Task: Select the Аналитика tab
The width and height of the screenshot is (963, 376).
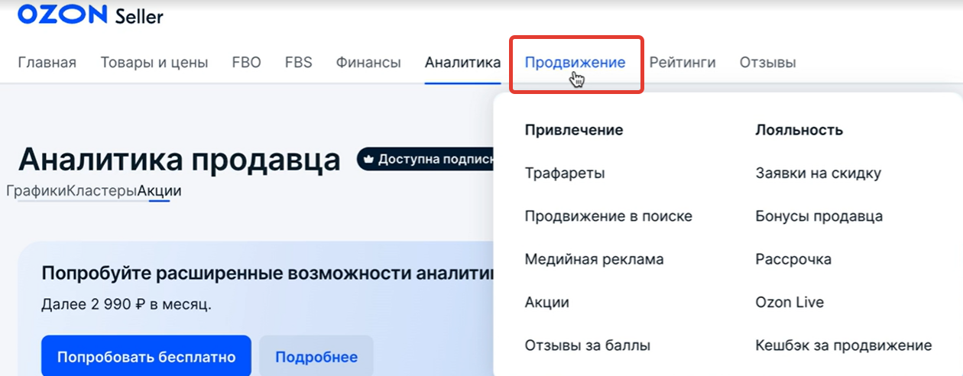Action: tap(462, 63)
